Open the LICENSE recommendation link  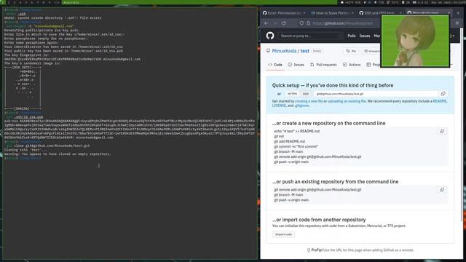279,106
